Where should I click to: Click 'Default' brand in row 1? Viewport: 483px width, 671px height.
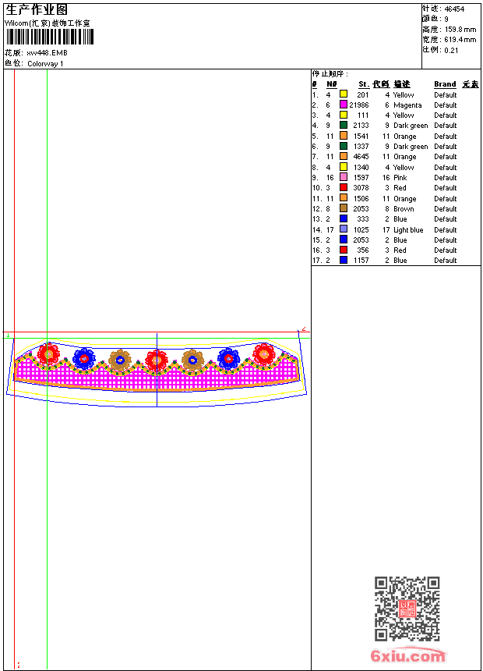coord(445,95)
